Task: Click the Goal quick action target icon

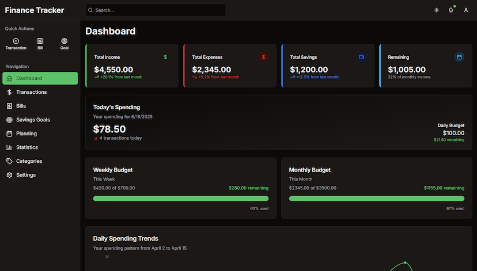Action: point(64,41)
